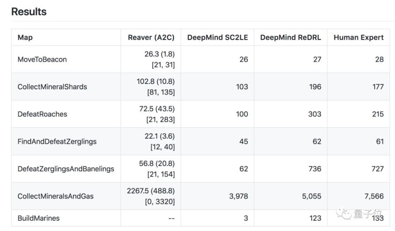This screenshot has height=231, width=395.
Task: Select the BuildMarines map name
Action: [39, 218]
